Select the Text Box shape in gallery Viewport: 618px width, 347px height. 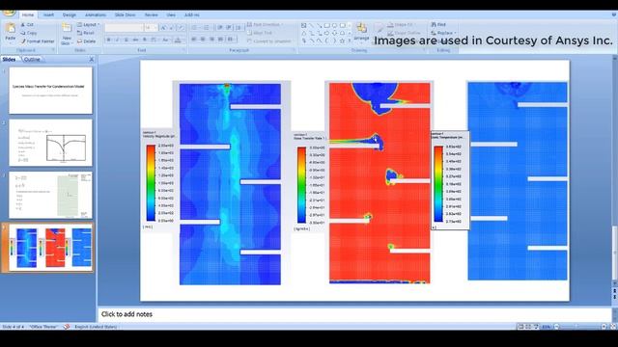pyautogui.click(x=304, y=26)
